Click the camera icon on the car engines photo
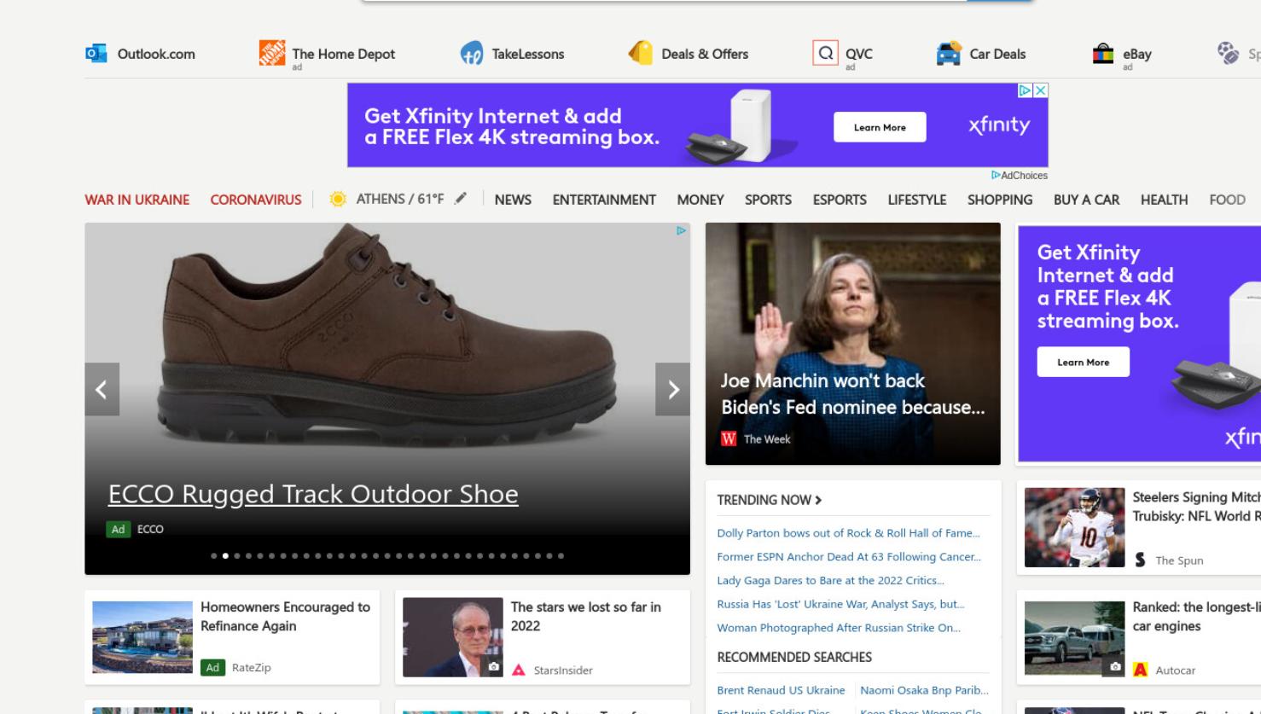1261x714 pixels. coord(1115,666)
